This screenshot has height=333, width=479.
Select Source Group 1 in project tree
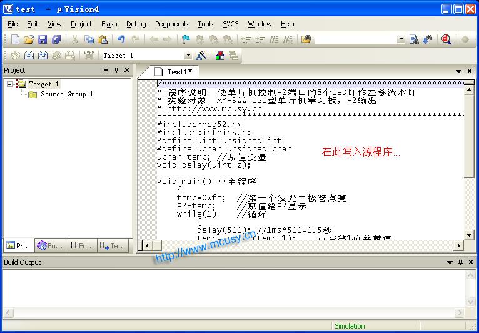click(x=67, y=94)
